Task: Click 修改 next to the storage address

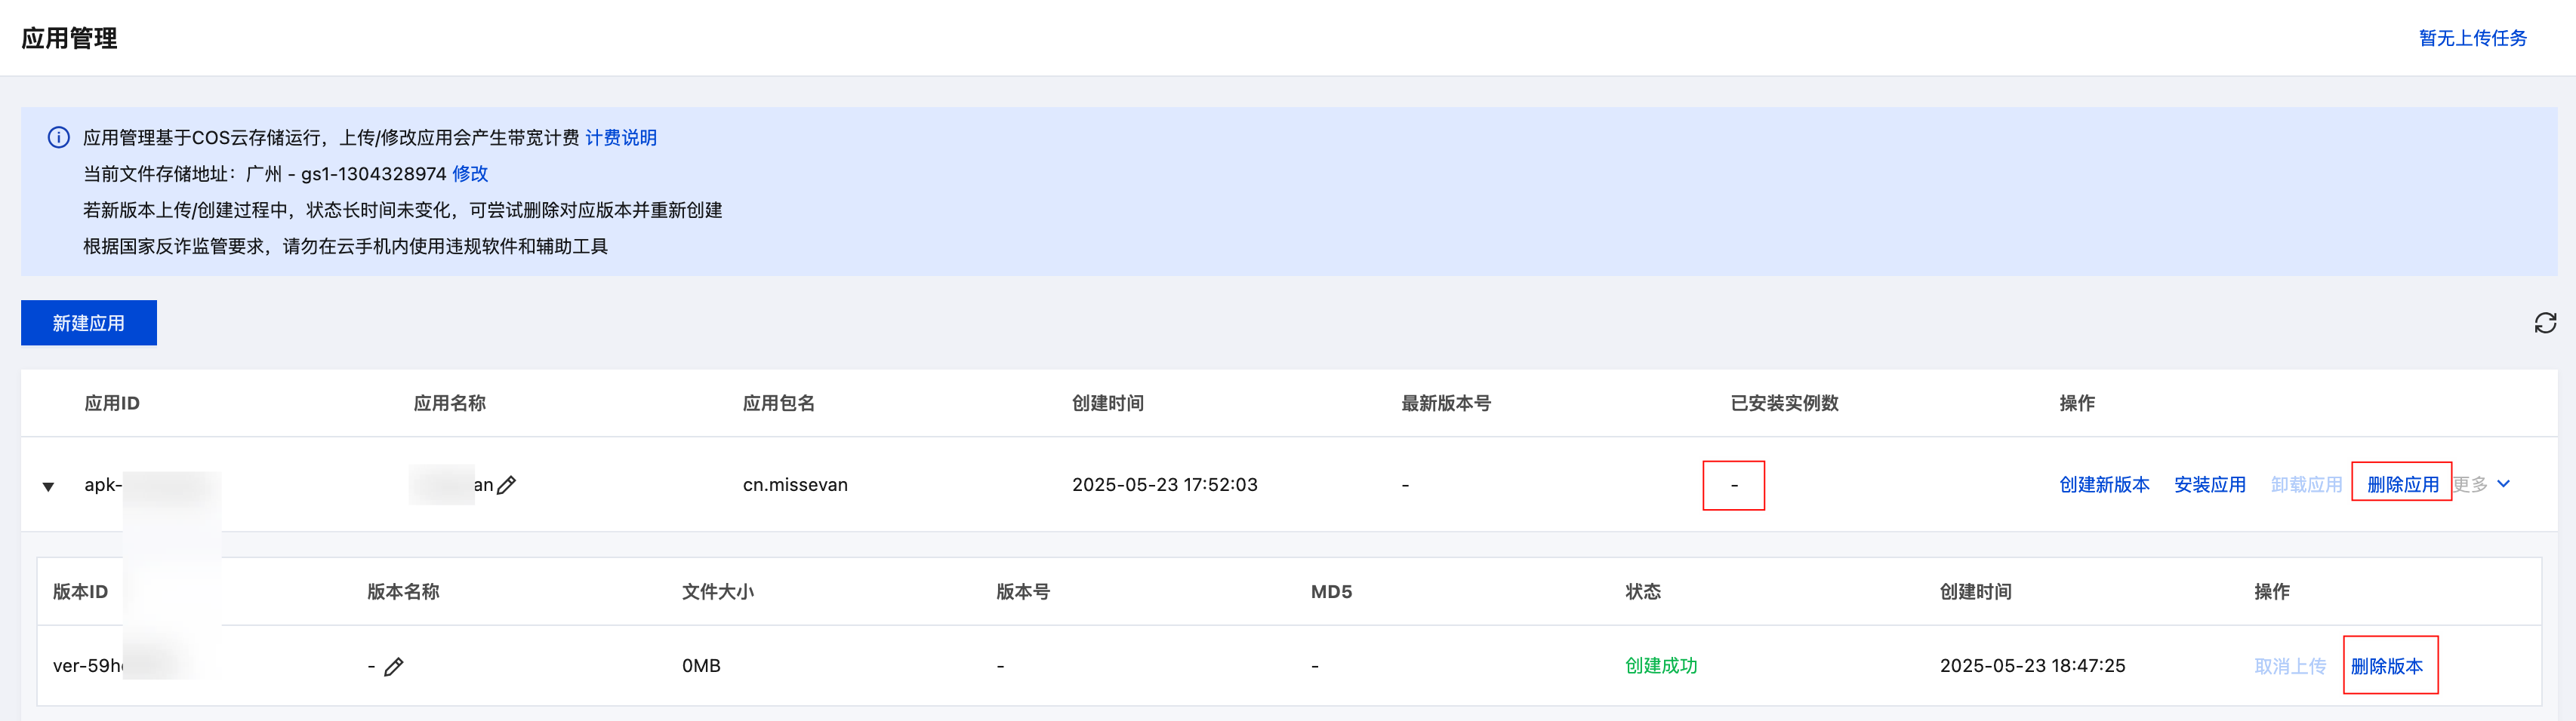Action: pyautogui.click(x=470, y=173)
